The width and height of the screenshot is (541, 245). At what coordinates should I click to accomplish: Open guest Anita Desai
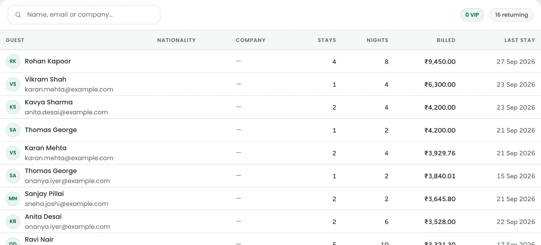[x=43, y=217]
